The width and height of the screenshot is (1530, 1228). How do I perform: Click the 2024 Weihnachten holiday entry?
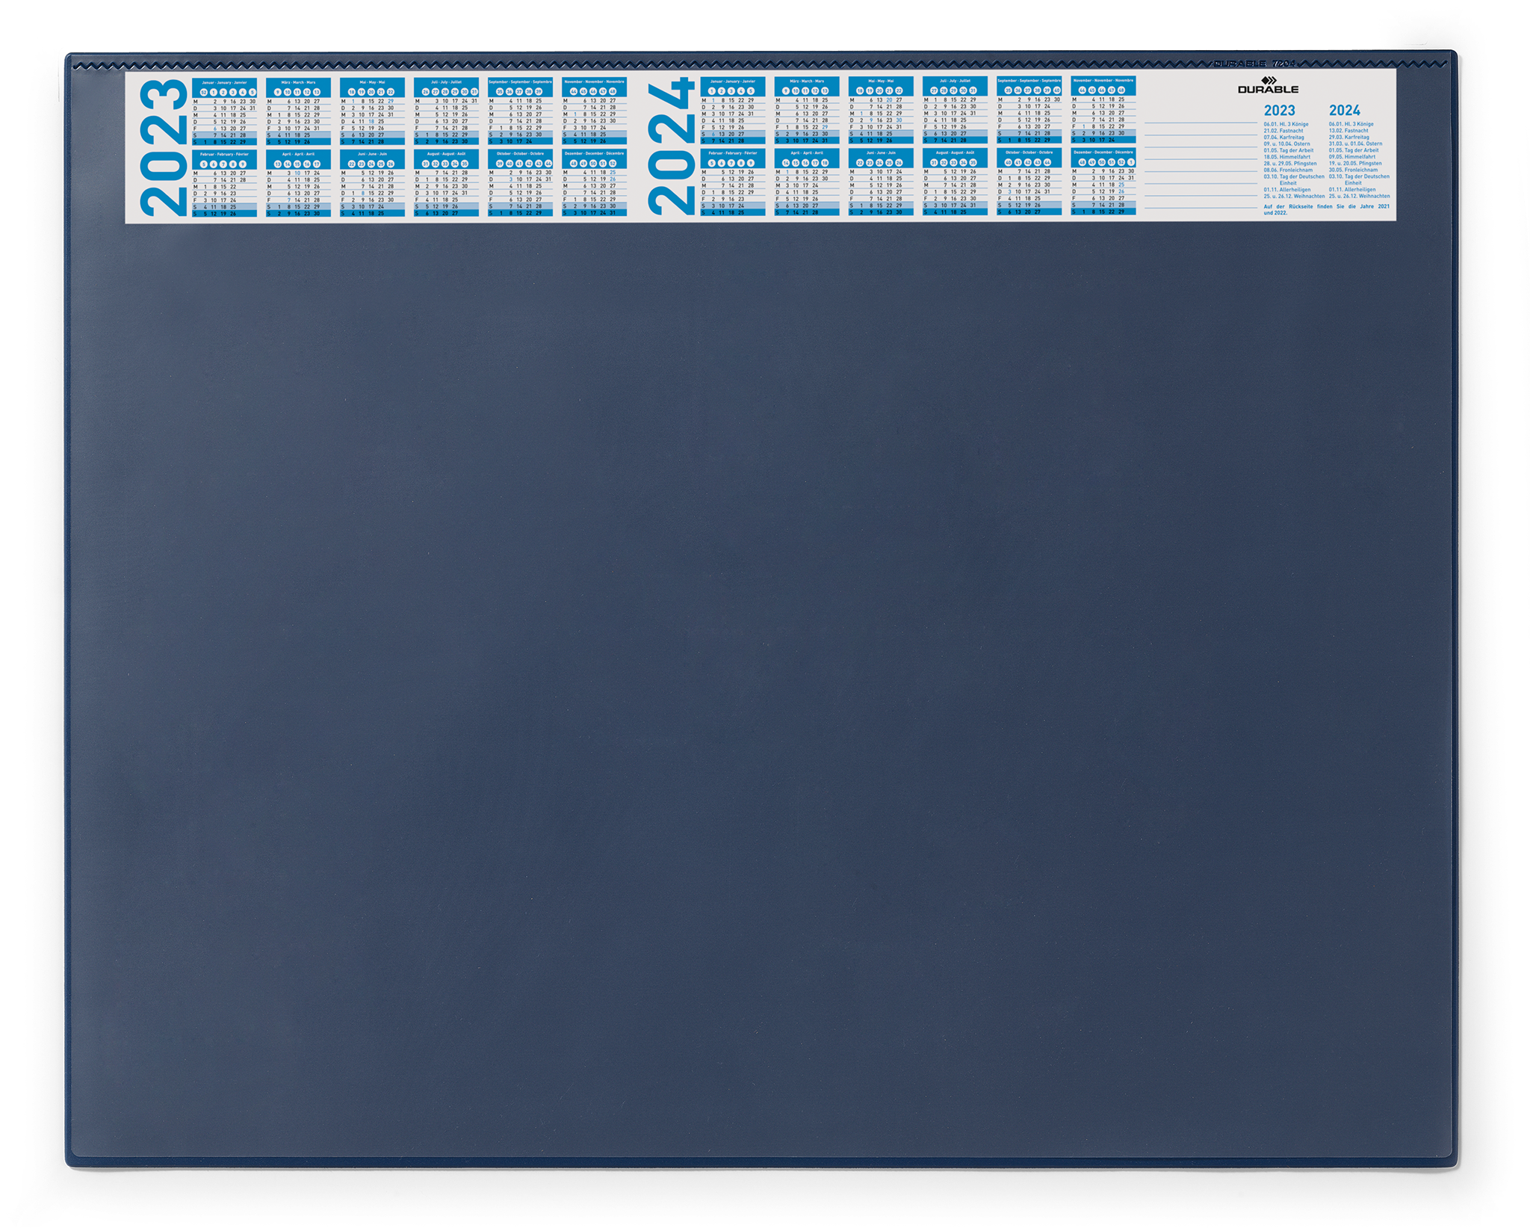pos(1359,196)
